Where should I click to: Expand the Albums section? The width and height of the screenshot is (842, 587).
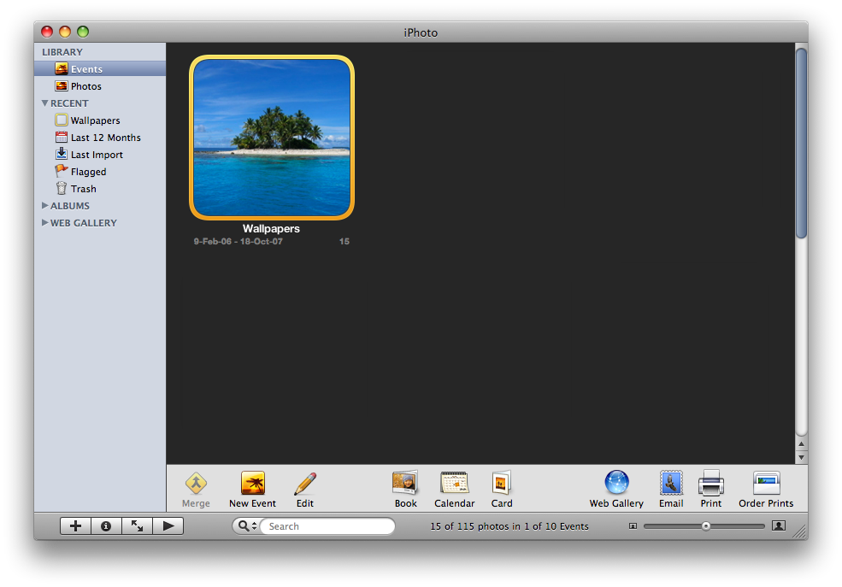(45, 206)
